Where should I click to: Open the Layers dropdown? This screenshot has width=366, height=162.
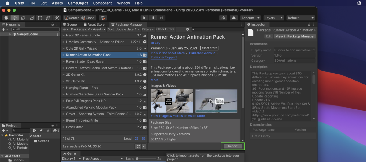pyautogui.click(x=273, y=18)
